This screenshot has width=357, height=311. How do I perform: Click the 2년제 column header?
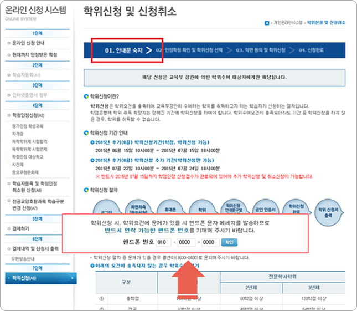[x=251, y=288]
